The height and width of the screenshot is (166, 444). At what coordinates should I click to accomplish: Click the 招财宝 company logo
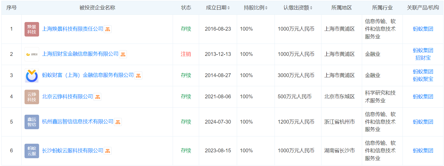tap(32, 54)
